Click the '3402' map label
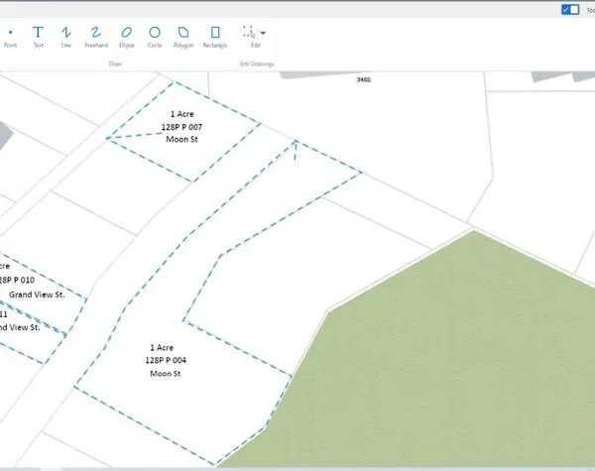This screenshot has height=471, width=595. pyautogui.click(x=364, y=79)
